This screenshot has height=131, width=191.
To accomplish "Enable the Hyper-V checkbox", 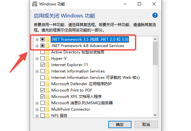I will coord(42,59).
